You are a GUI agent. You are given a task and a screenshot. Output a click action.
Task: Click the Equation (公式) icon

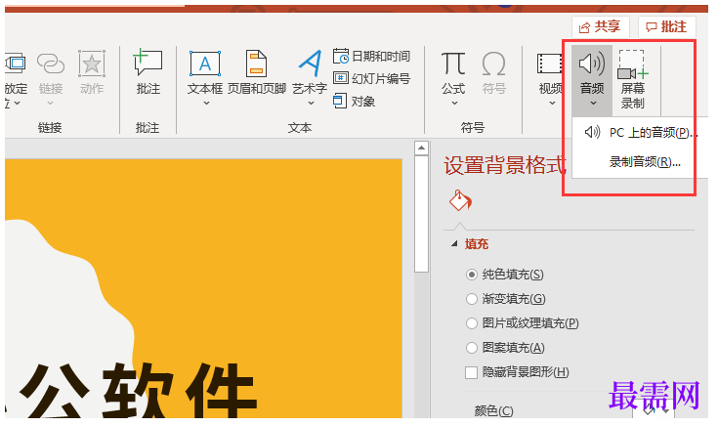(453, 64)
